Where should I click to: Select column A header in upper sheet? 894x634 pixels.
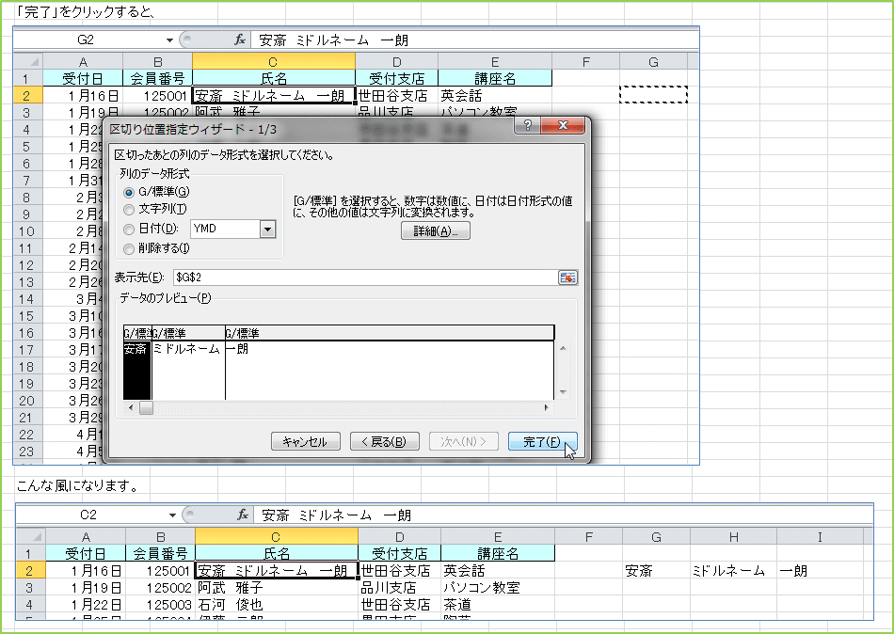click(83, 61)
